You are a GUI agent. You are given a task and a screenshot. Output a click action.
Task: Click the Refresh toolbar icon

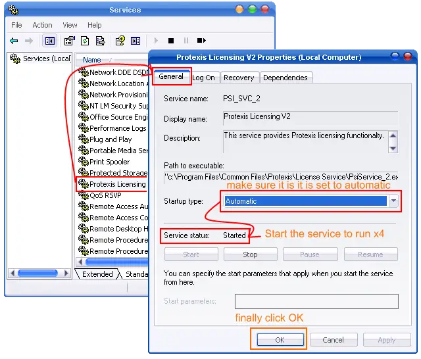[x=85, y=41]
